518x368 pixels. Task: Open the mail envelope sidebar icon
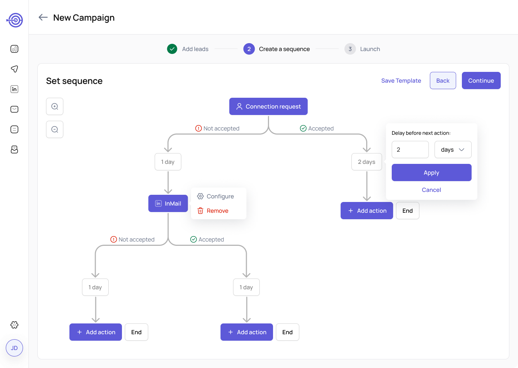(x=14, y=109)
